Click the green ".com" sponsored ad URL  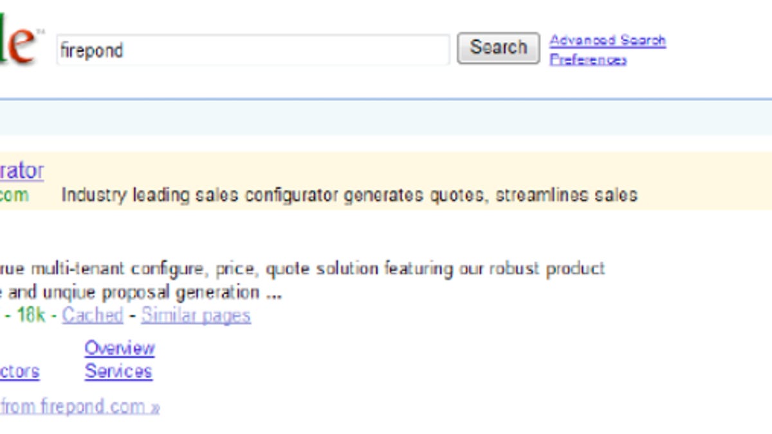[14, 195]
